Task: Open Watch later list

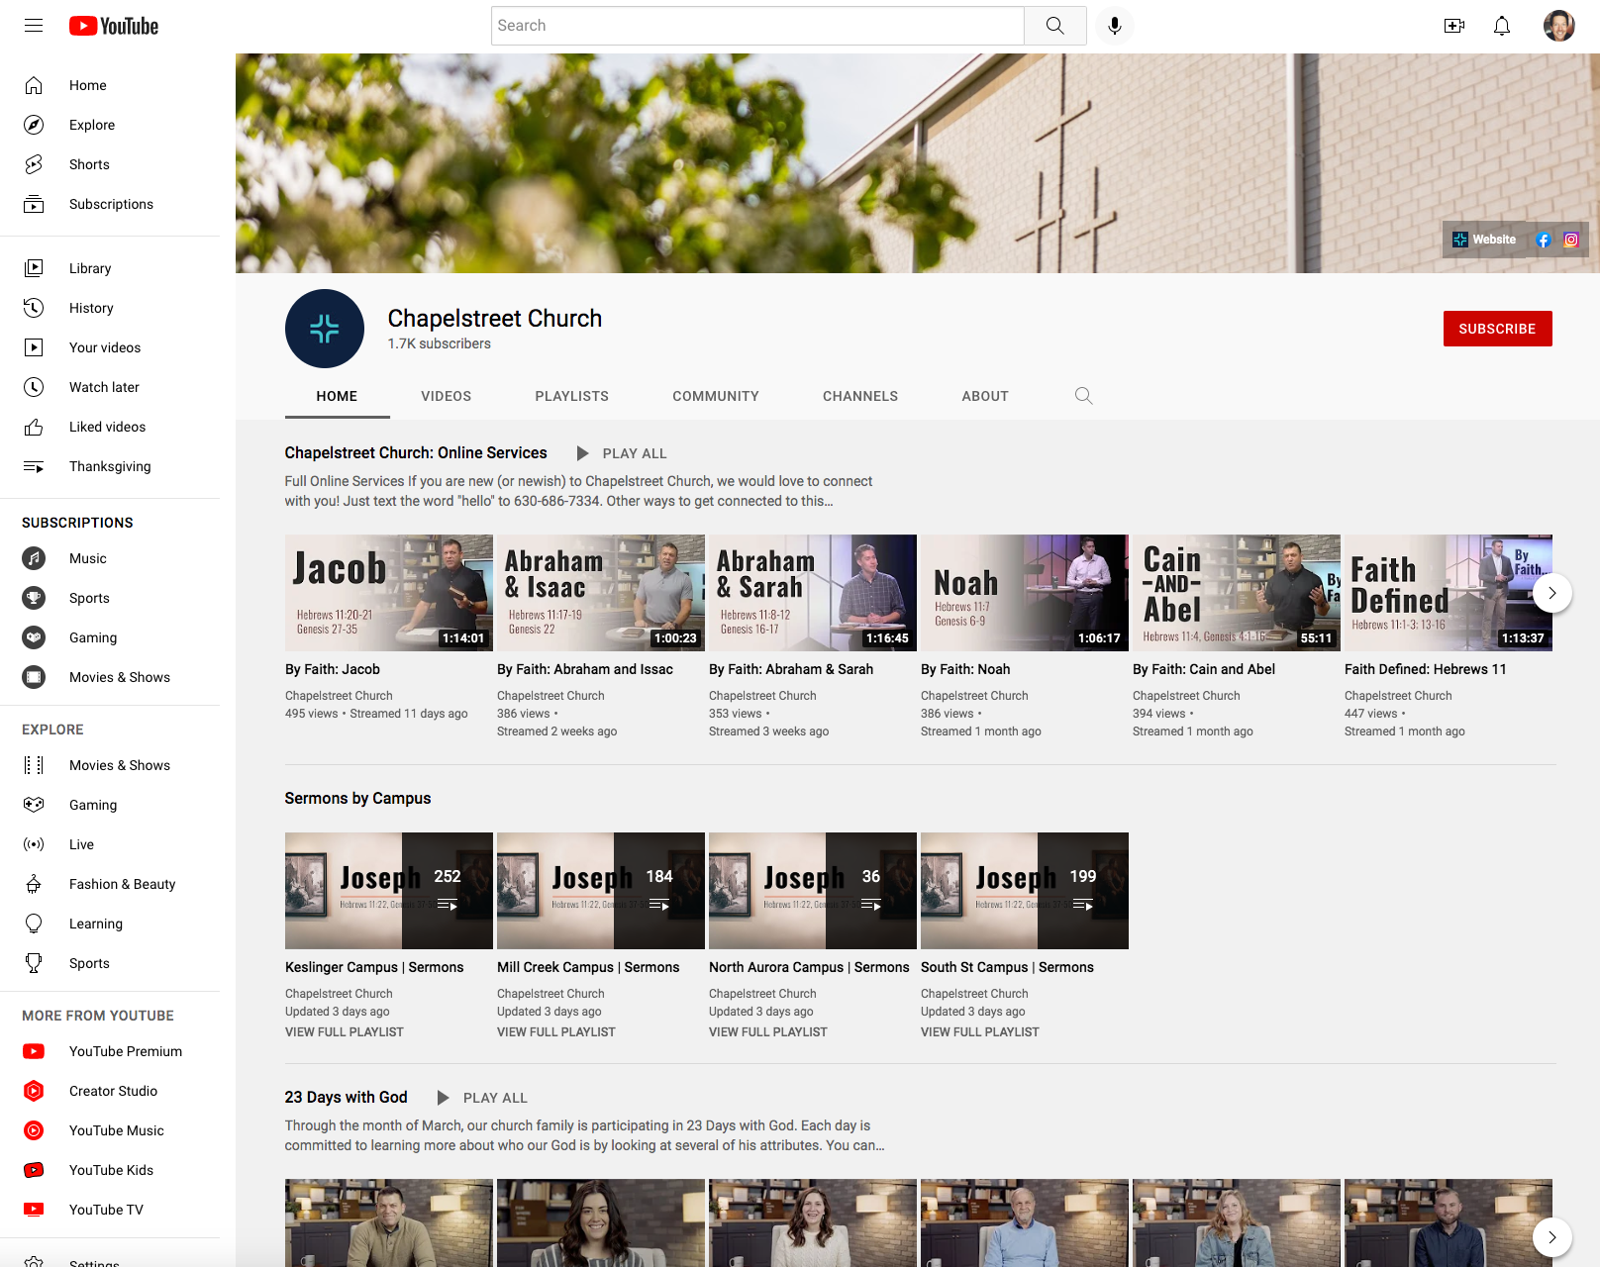Action: pyautogui.click(x=110, y=387)
